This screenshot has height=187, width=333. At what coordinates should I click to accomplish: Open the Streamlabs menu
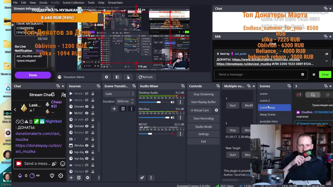point(115,3)
